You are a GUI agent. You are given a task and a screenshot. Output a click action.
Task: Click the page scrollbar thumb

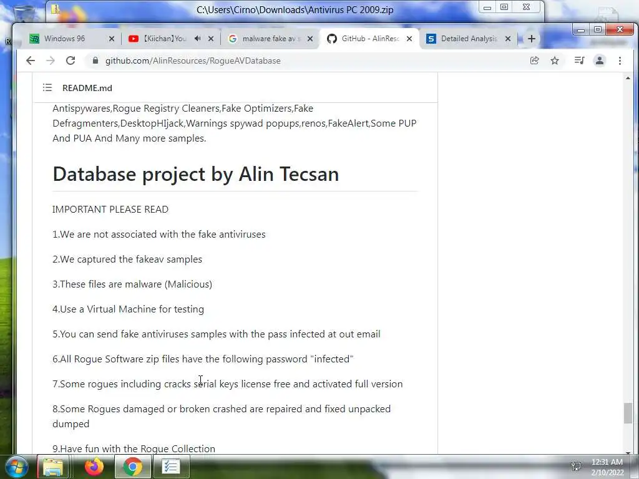point(628,413)
